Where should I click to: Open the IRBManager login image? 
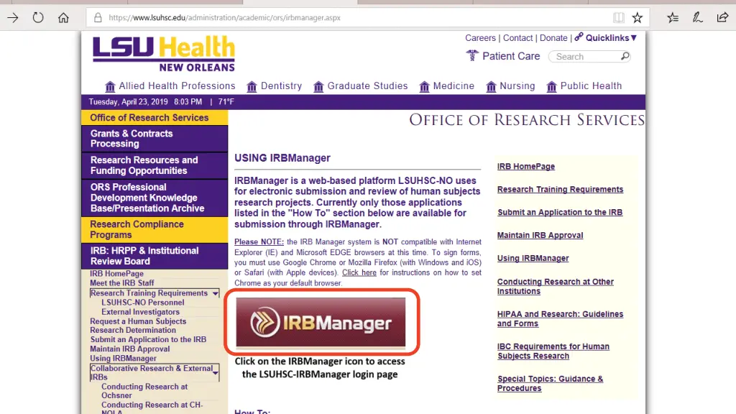321,322
